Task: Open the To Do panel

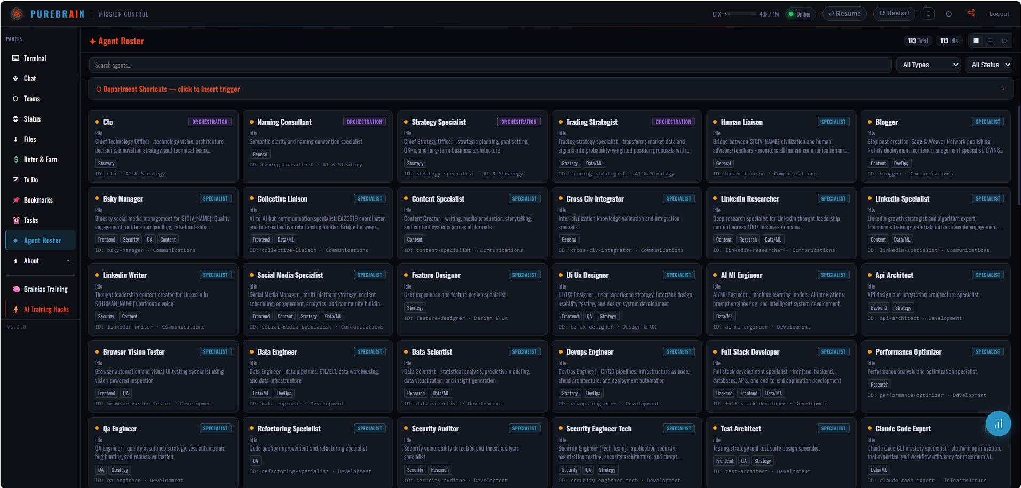Action: click(40, 180)
